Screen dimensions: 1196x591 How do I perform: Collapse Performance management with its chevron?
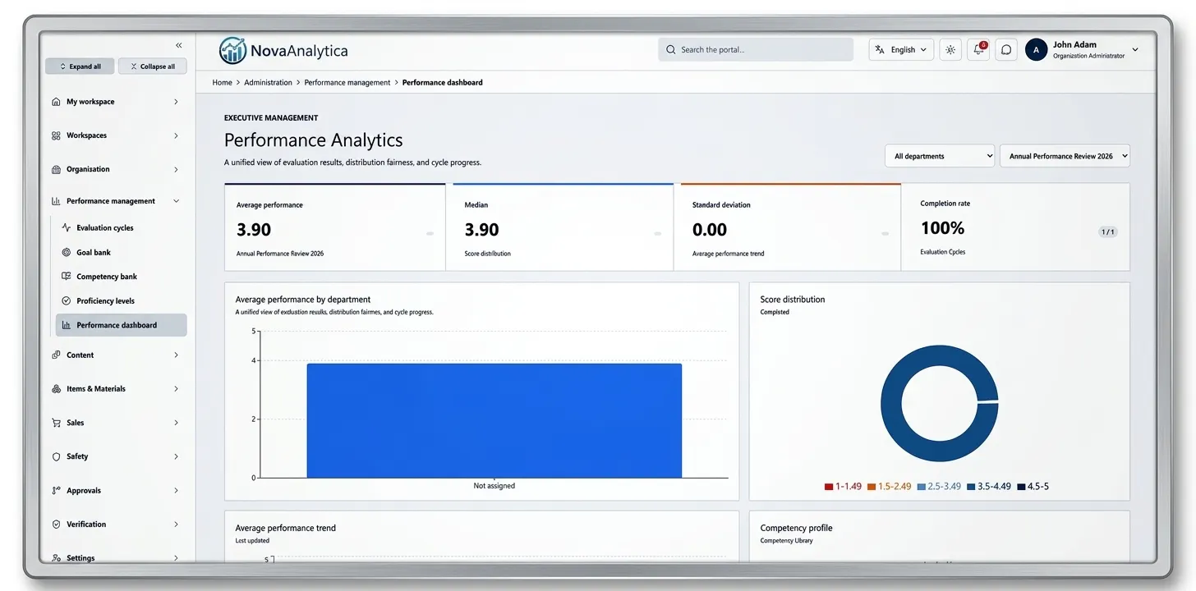(x=176, y=201)
